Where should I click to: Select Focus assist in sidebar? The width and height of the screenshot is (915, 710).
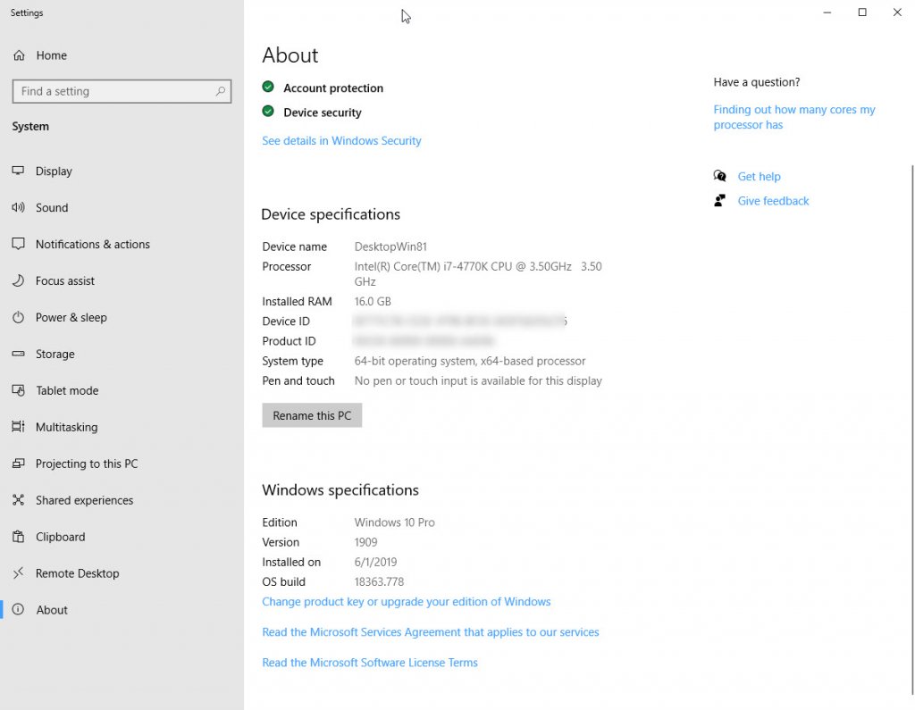tap(122, 280)
